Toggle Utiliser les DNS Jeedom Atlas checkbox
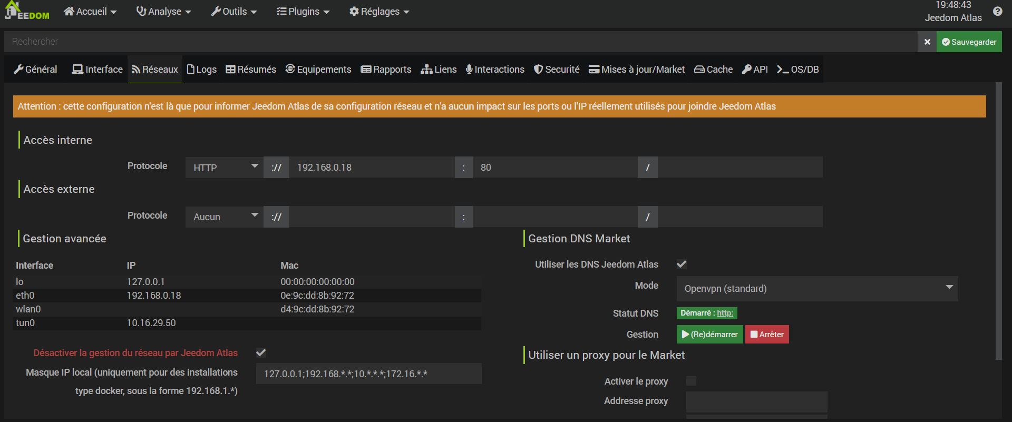Viewport: 1012px width, 422px height. (x=682, y=264)
